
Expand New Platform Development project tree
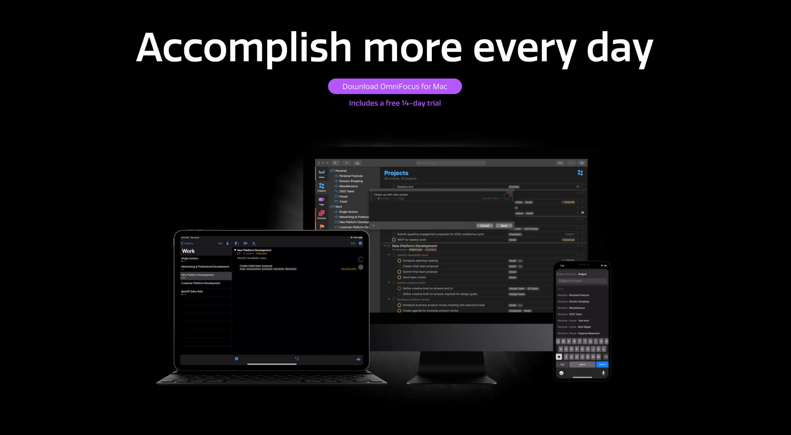pyautogui.click(x=384, y=245)
